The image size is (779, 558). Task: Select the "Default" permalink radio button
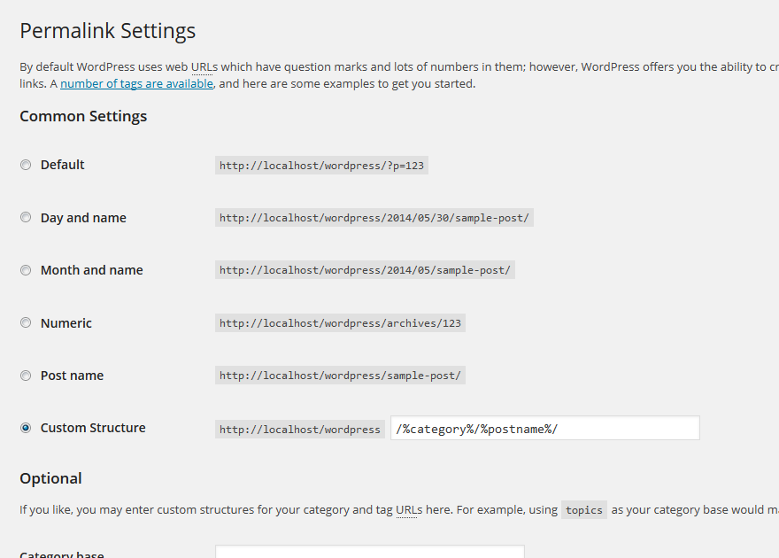coord(26,164)
